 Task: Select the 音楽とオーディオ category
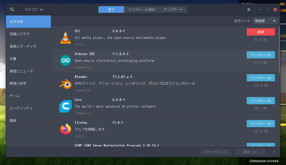point(28,46)
